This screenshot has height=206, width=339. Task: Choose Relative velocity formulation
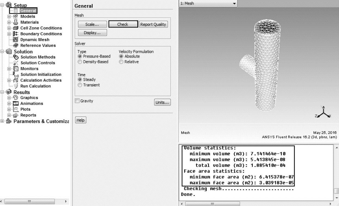click(121, 62)
